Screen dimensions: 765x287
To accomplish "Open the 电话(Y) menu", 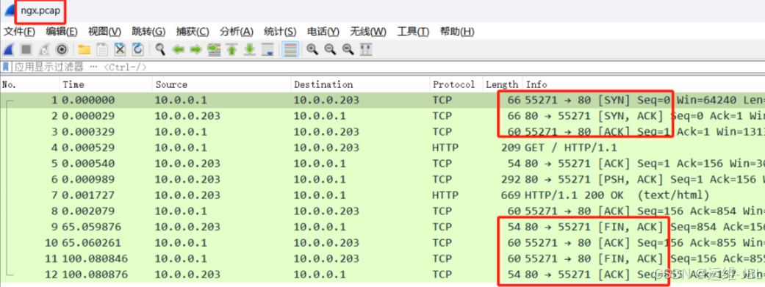I will click(323, 32).
